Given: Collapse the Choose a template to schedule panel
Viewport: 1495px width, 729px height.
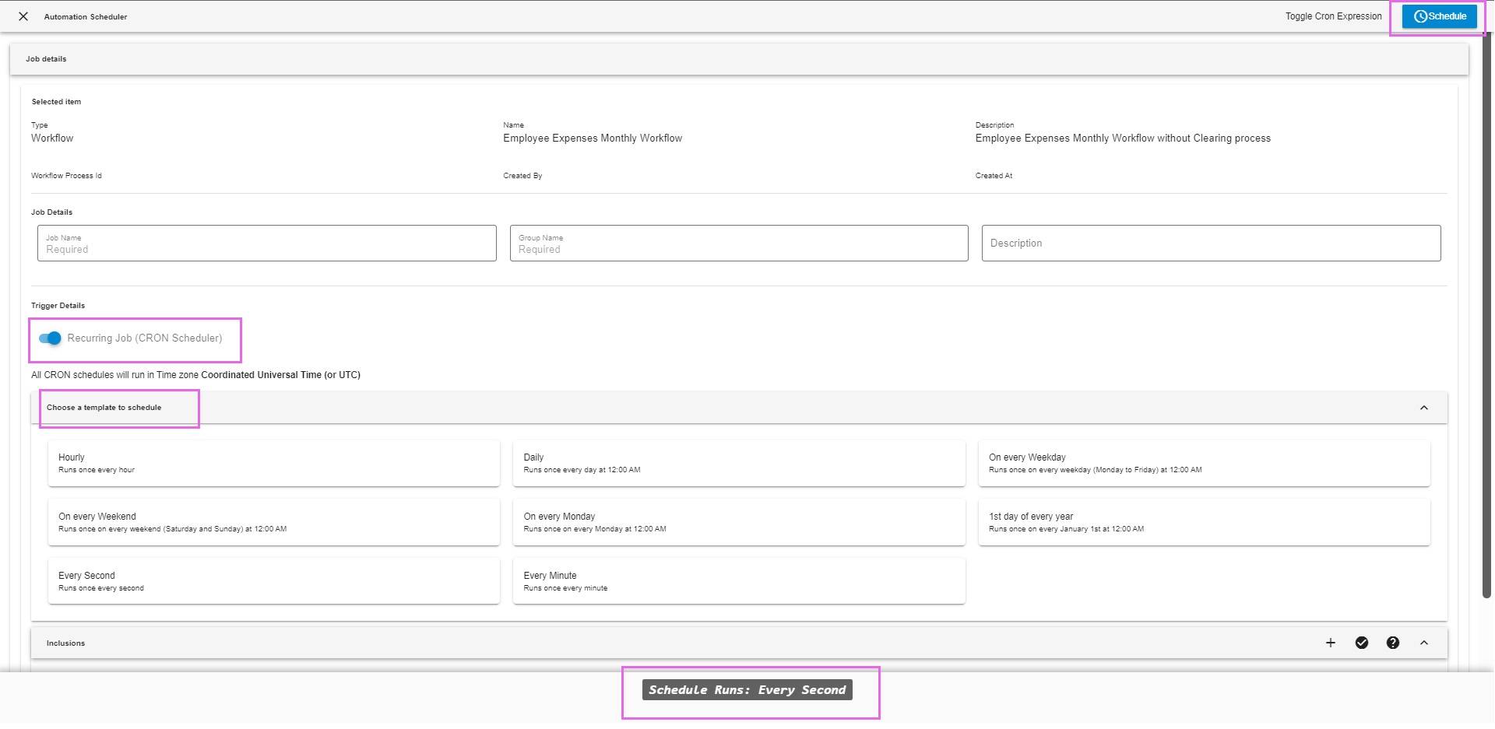Looking at the screenshot, I should (x=1423, y=408).
